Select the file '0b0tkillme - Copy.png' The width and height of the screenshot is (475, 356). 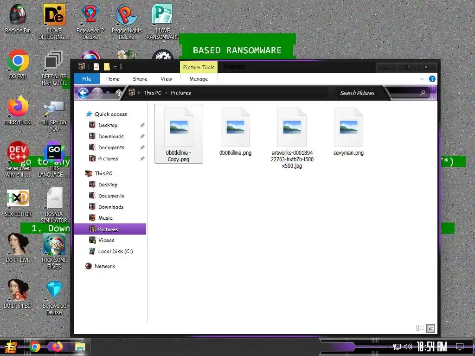pos(179,133)
